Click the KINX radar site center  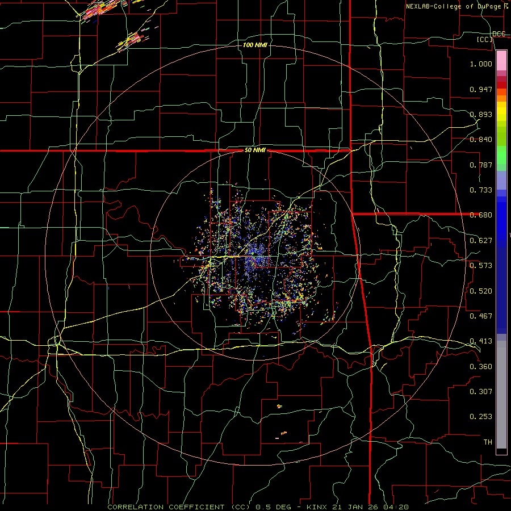pos(255,256)
